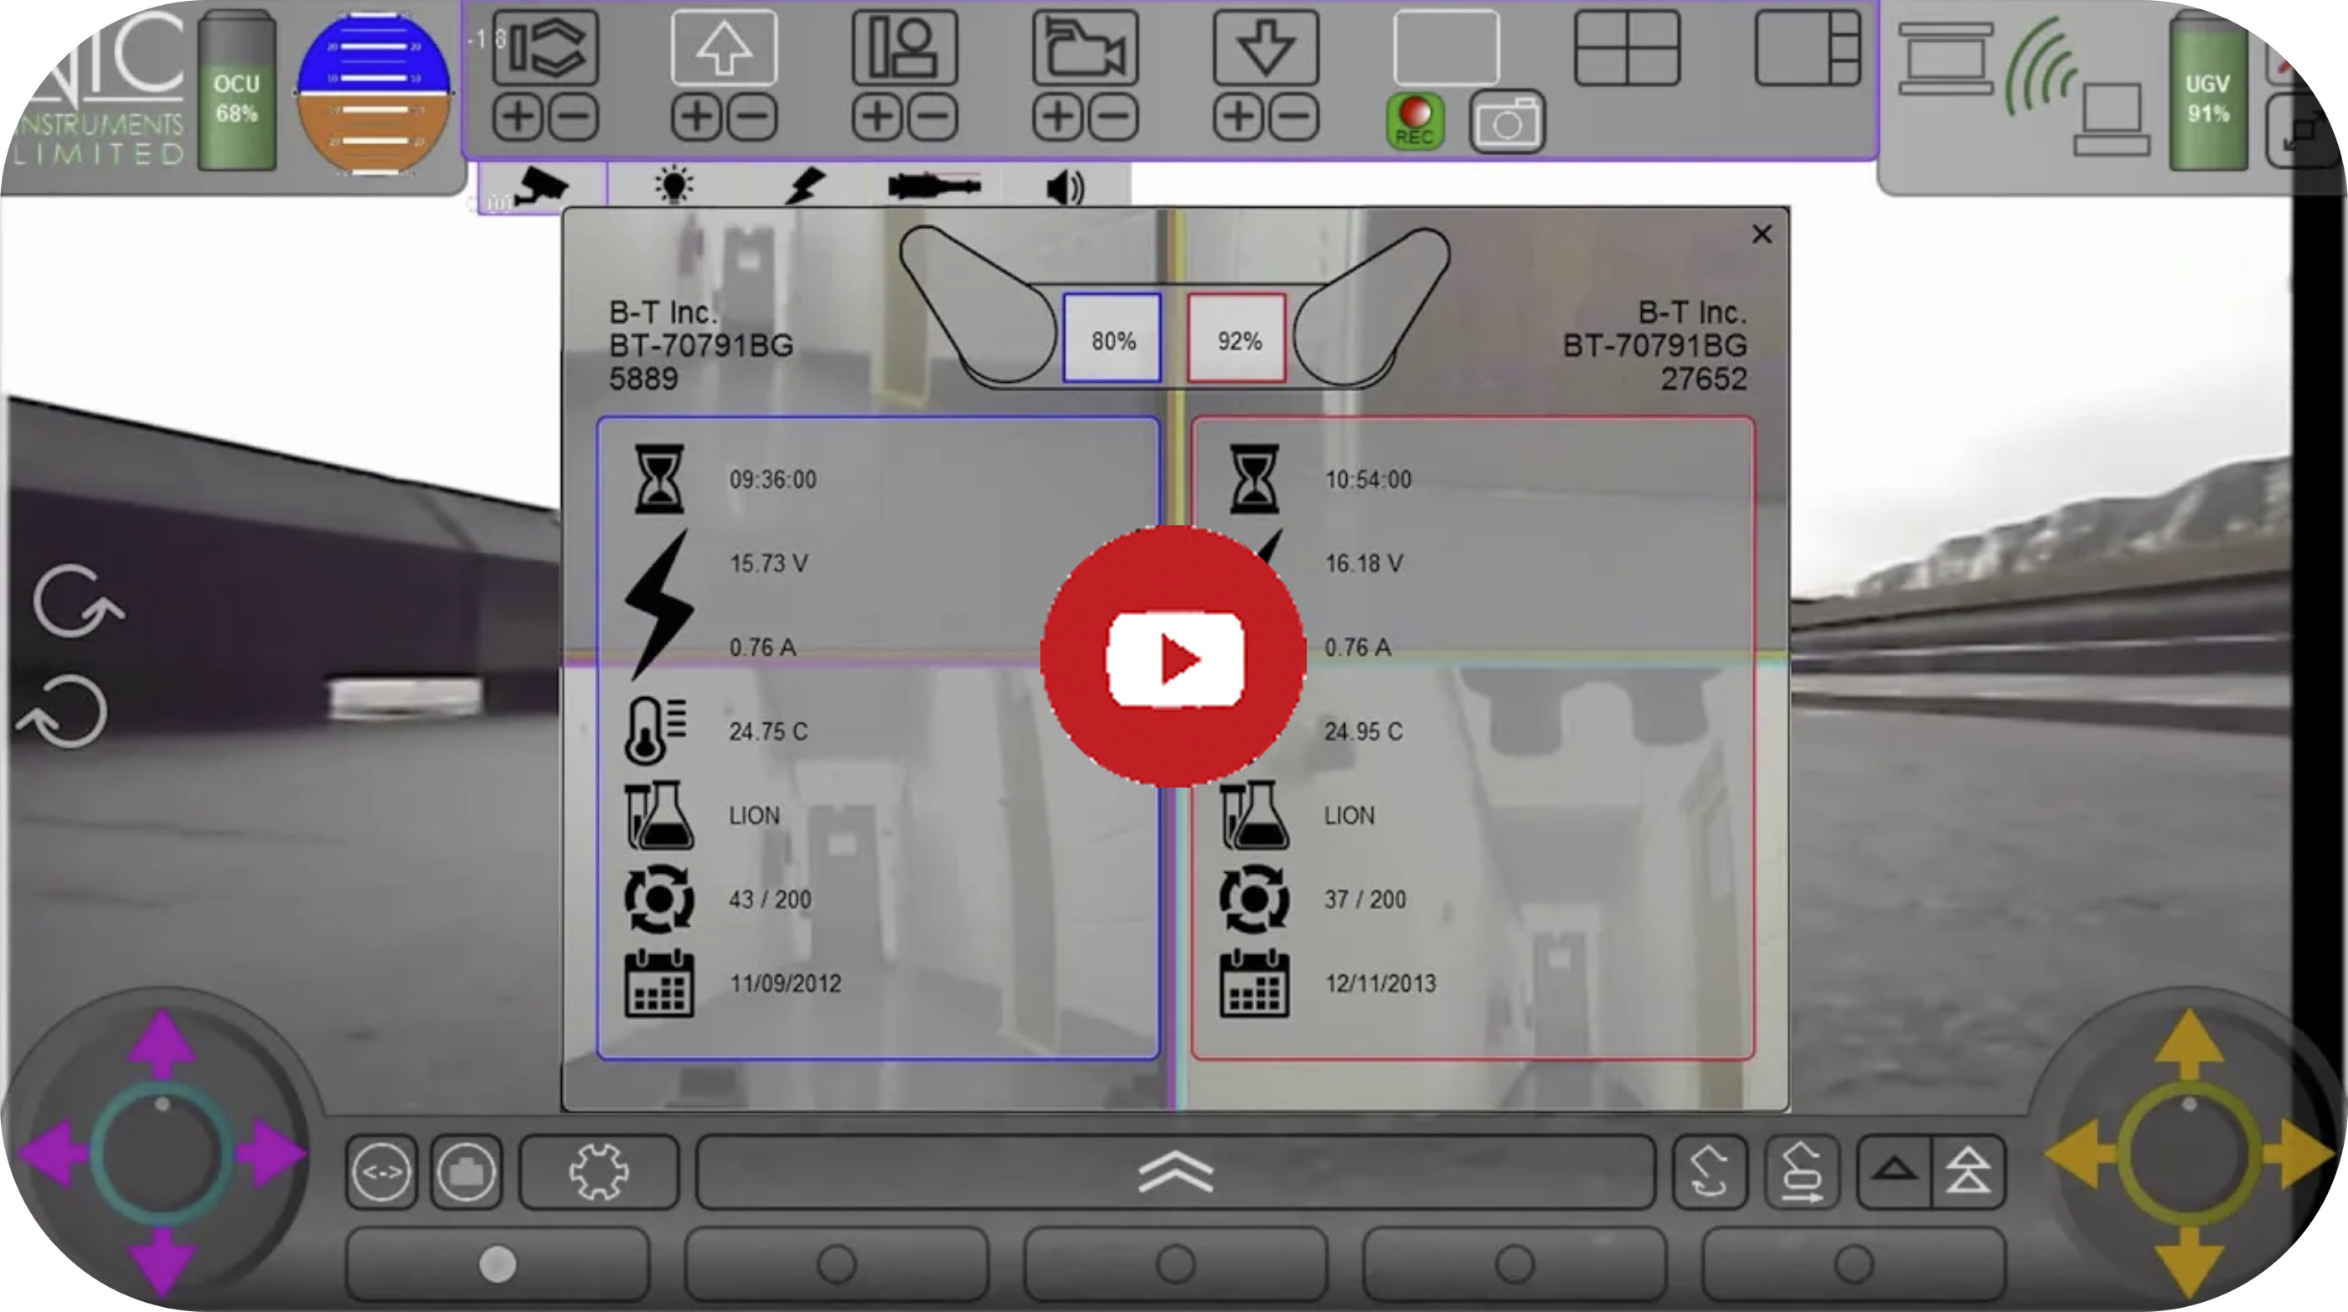Push the yellow joystick up arrow
2348x1312 pixels.
pyautogui.click(x=2190, y=1044)
